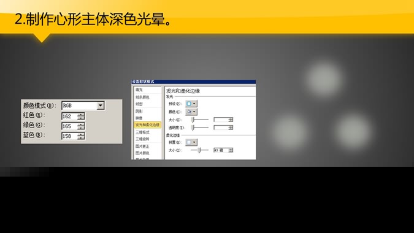Select 阴影 in the format sidebar
This screenshot has height=233, width=414.
[x=139, y=111]
